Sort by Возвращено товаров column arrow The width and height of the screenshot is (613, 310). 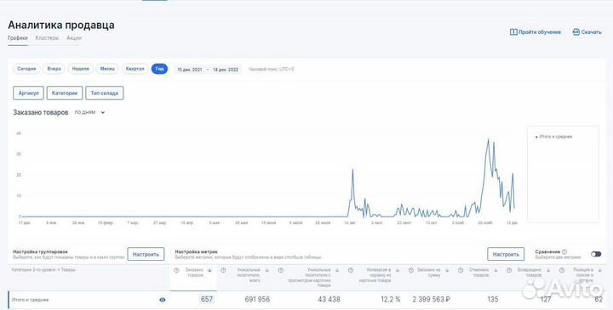[548, 270]
